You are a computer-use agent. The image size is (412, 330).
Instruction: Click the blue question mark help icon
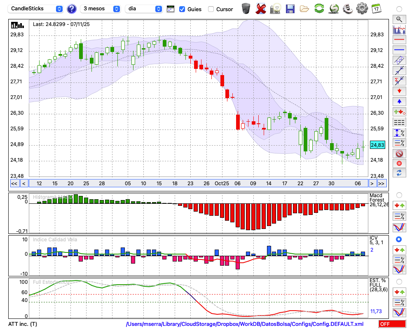tap(72, 9)
